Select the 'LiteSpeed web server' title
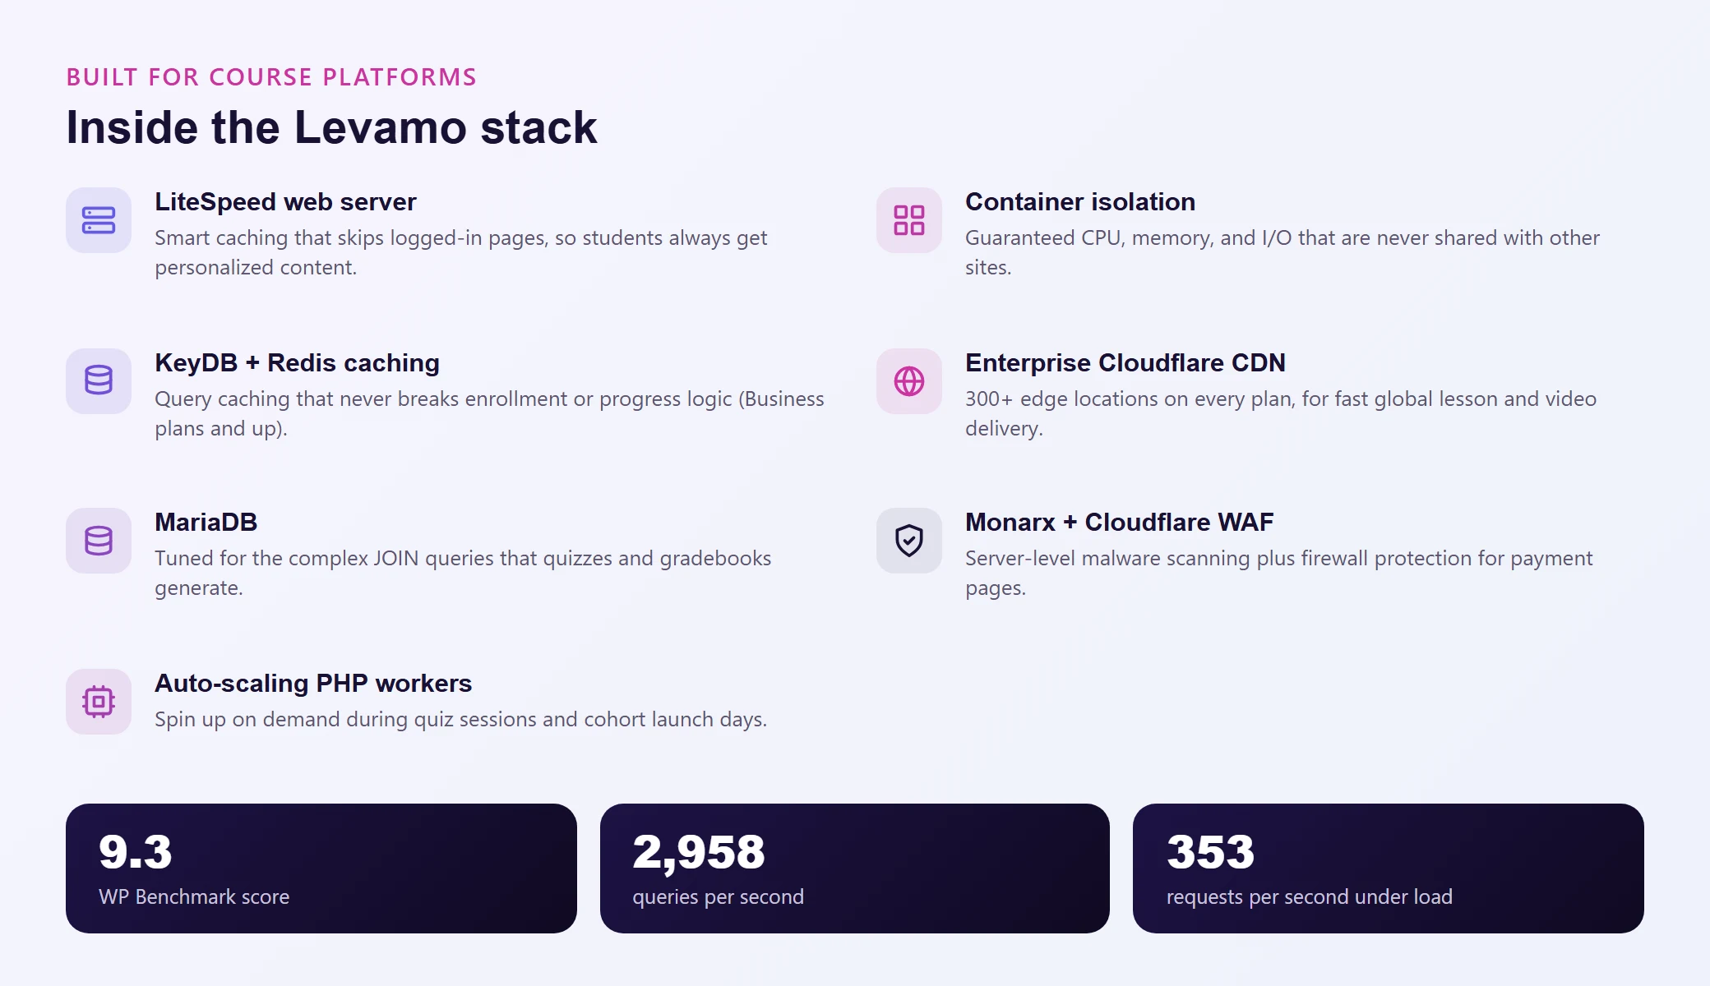This screenshot has height=986, width=1710. pos(285,202)
